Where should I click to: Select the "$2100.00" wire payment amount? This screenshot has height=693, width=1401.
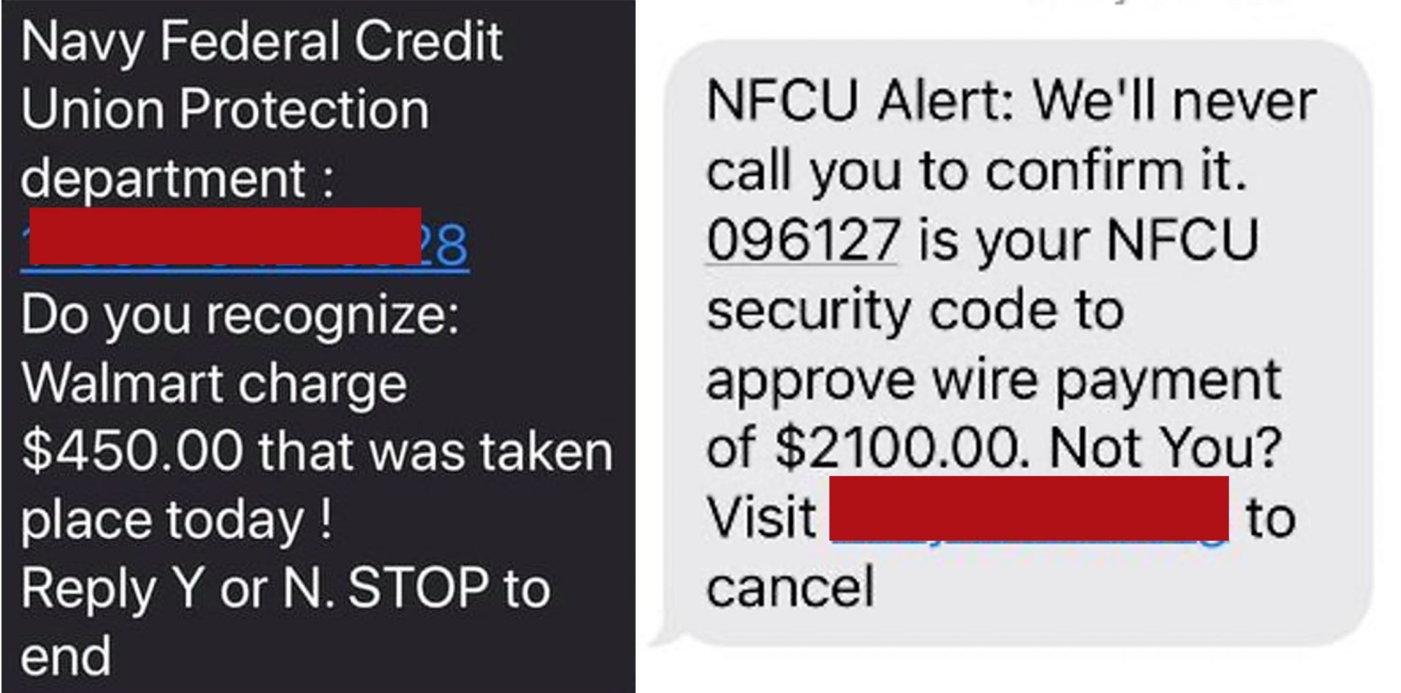901,449
